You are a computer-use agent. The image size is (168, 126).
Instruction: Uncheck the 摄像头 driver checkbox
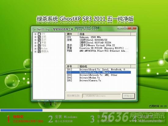(39, 52)
